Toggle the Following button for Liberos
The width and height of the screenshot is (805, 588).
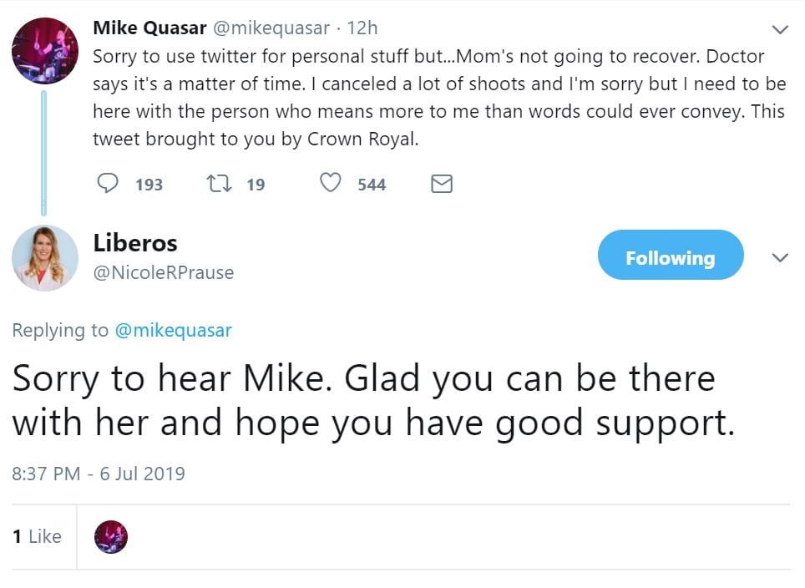pos(670,258)
